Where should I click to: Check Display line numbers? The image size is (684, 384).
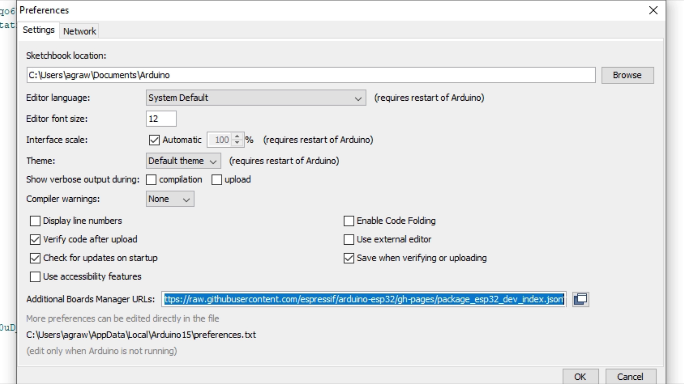[x=35, y=221]
